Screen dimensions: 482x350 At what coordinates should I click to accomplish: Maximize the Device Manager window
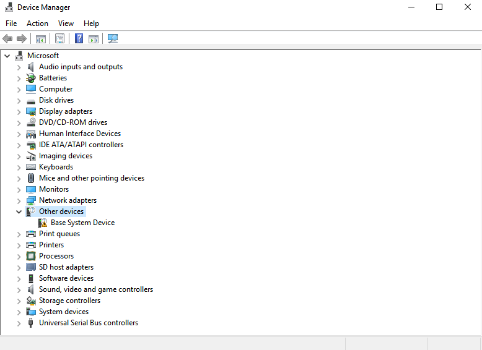coord(439,7)
